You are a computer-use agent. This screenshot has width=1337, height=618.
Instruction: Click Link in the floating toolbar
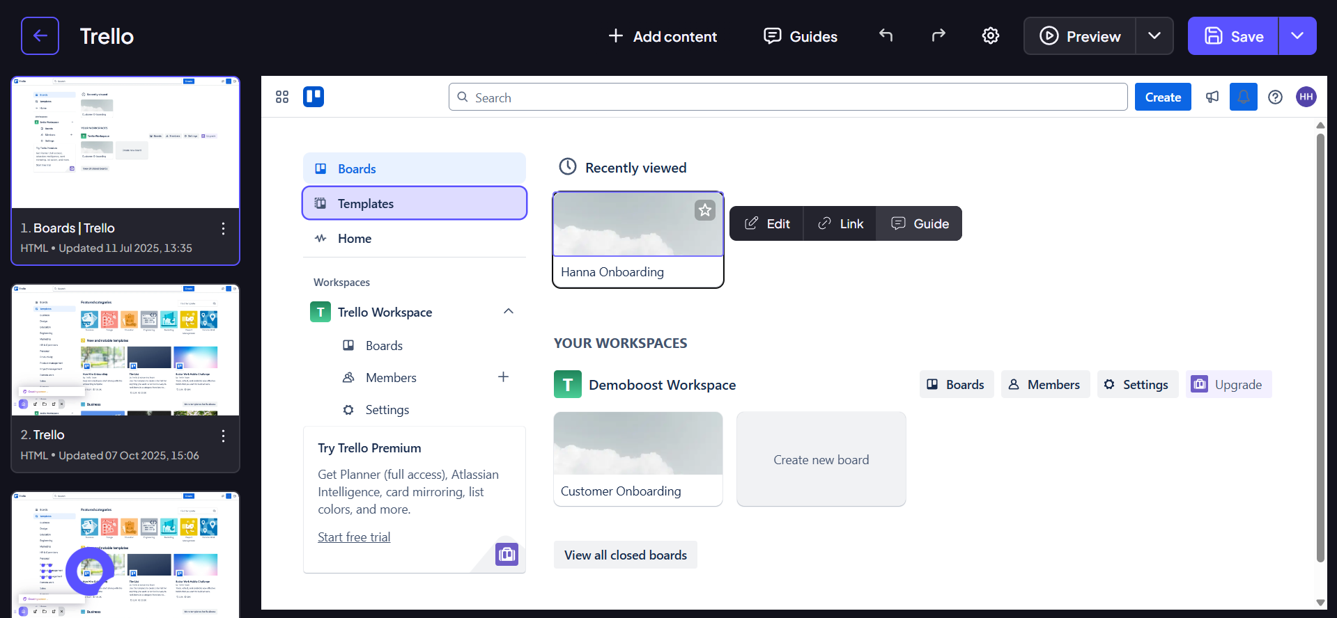click(x=840, y=223)
